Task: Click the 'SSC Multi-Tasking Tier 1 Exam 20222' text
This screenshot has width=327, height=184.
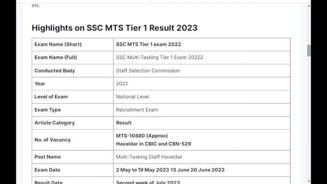Action: point(159,57)
